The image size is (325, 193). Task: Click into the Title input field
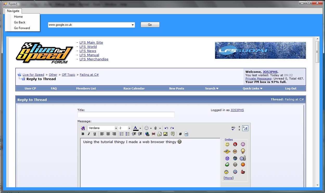(x=126, y=115)
